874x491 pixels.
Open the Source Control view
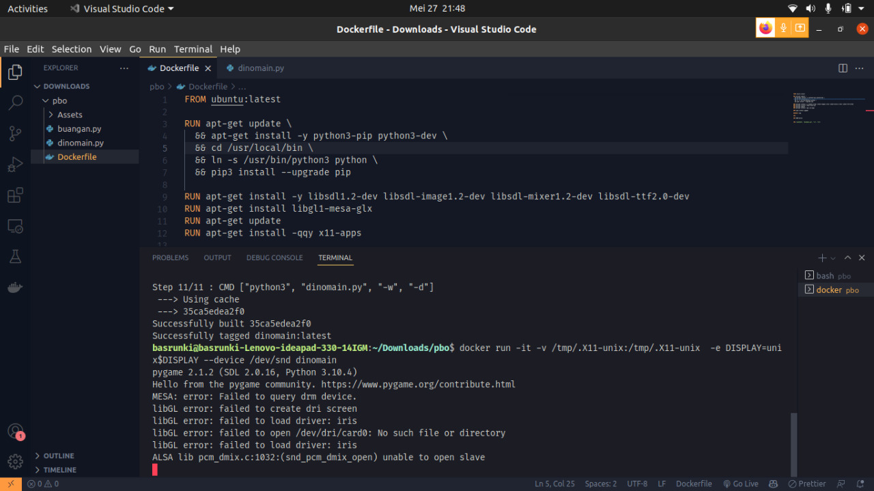pos(15,134)
